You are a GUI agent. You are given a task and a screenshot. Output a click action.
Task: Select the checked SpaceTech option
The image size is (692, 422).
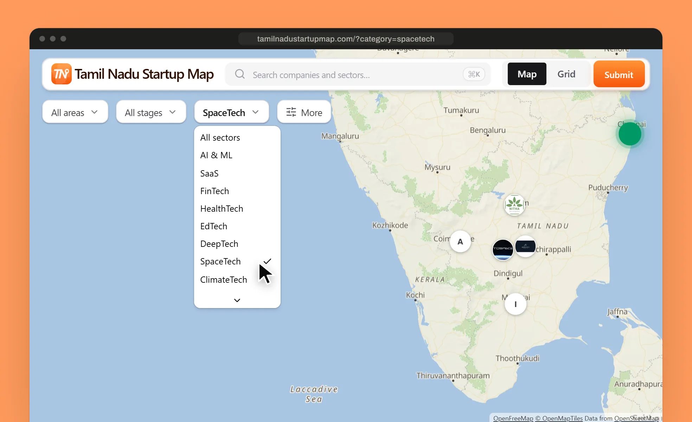[x=237, y=261]
